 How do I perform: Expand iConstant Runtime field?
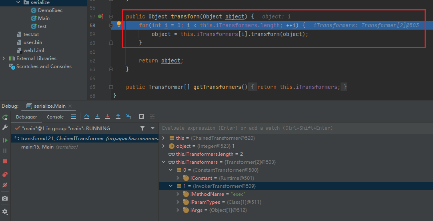tap(178, 178)
